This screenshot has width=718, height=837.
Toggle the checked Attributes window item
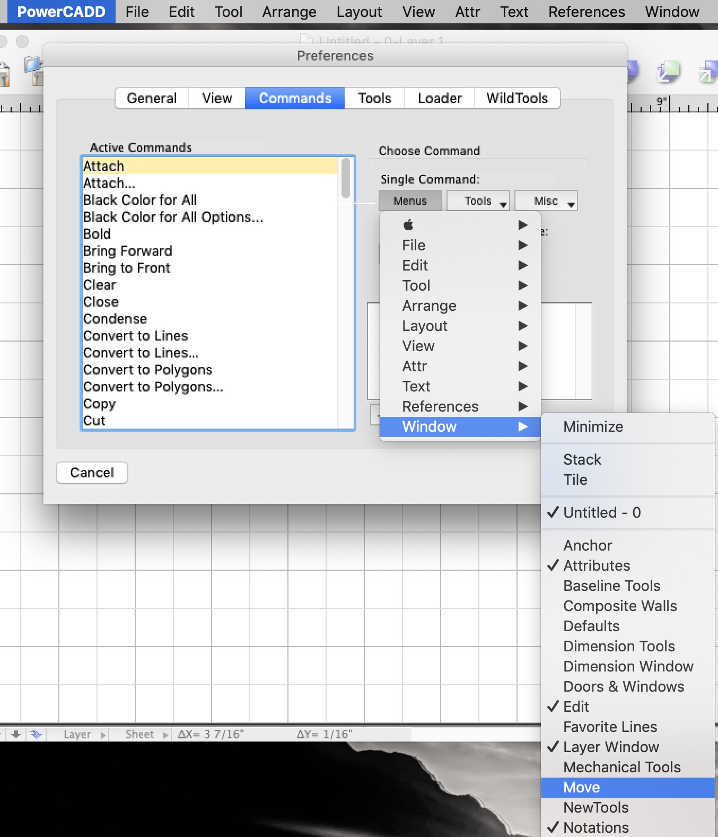click(628, 565)
